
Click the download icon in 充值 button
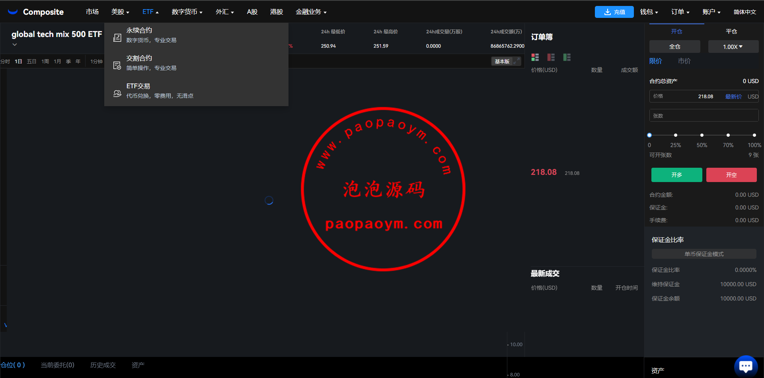click(607, 12)
